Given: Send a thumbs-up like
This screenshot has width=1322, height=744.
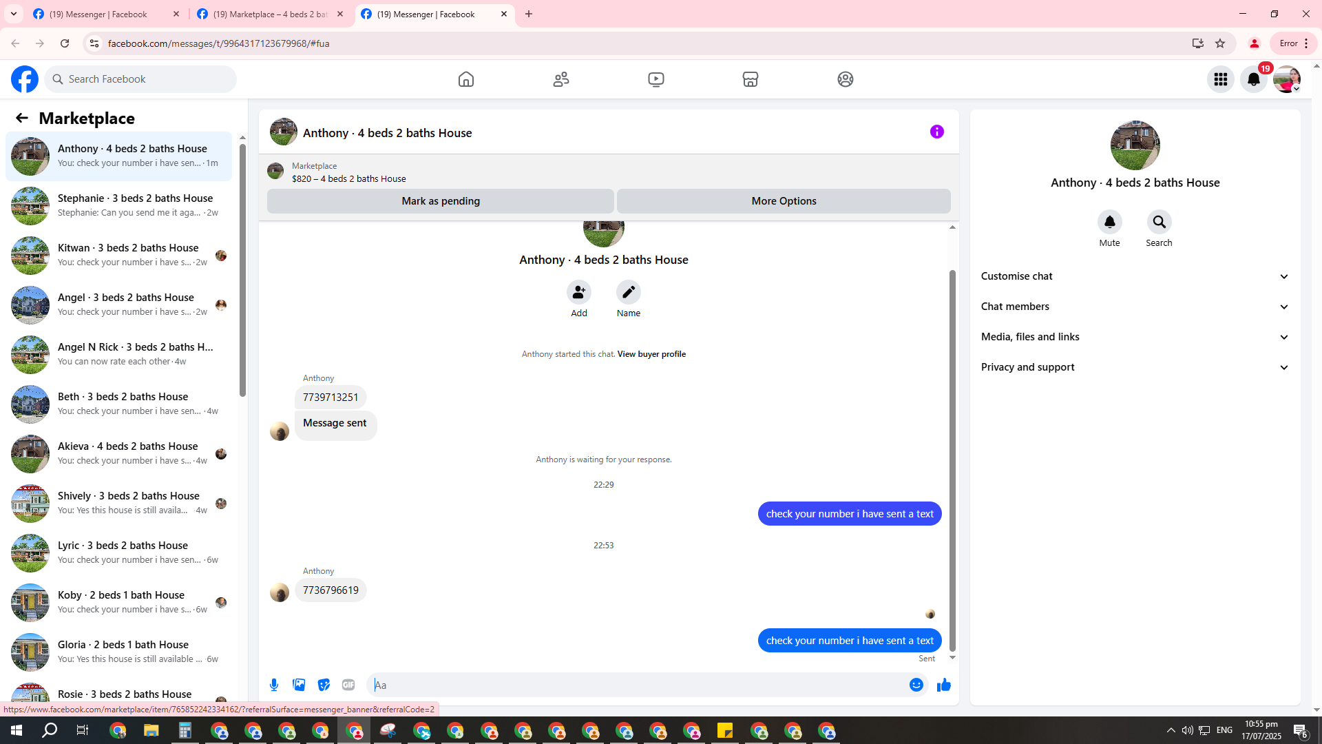Looking at the screenshot, I should pyautogui.click(x=944, y=685).
